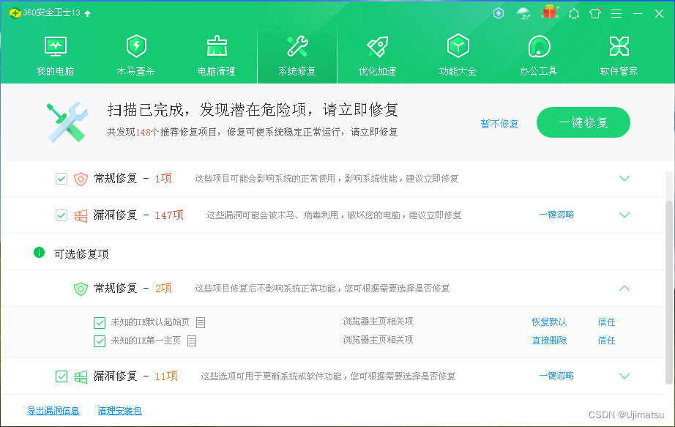Expand the 常规修复 1项 row chevron
Image resolution: width=675 pixels, height=427 pixels.
click(624, 178)
